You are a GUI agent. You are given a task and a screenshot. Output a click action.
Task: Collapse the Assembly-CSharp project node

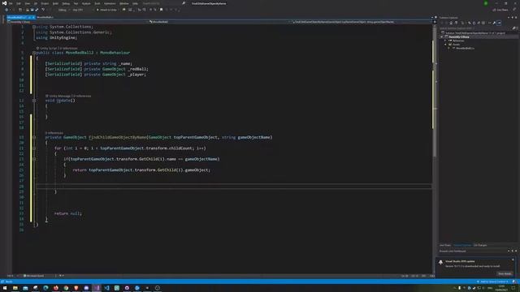442,36
